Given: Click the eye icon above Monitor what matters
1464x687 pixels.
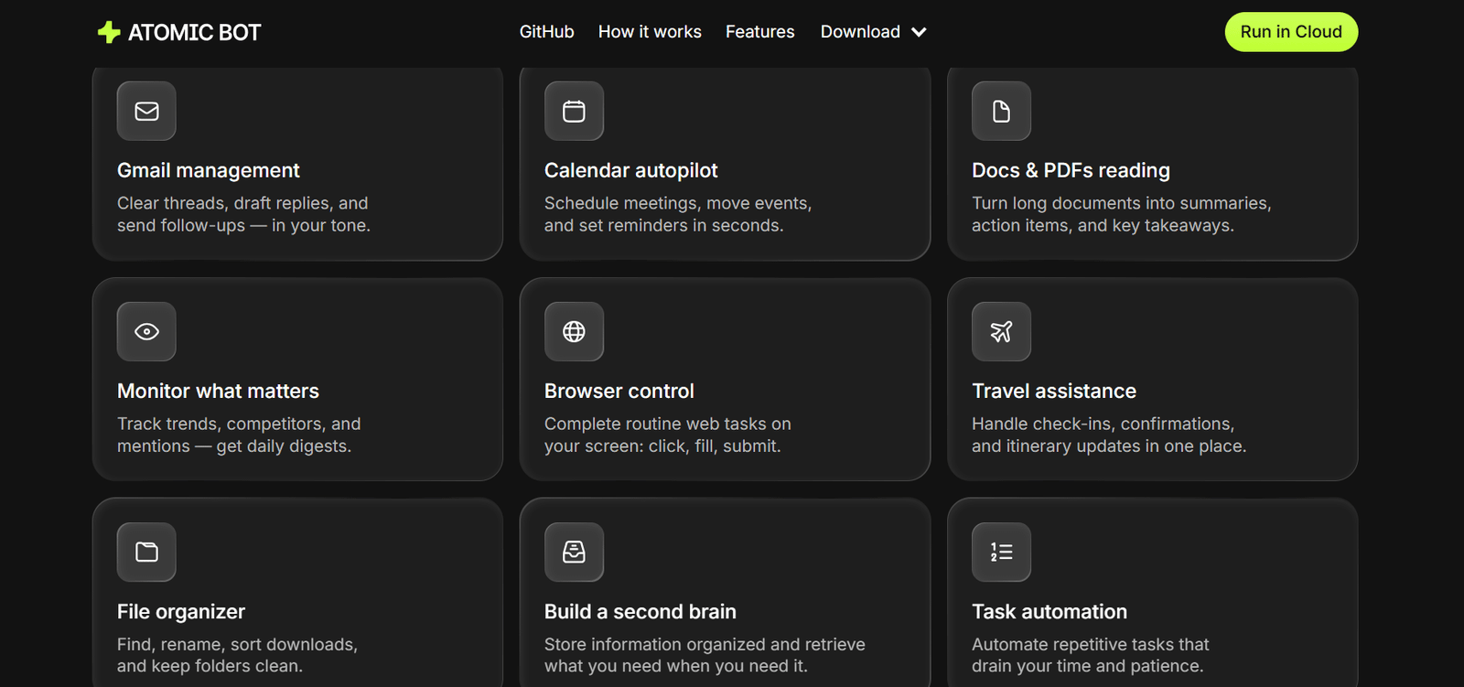Looking at the screenshot, I should [146, 331].
